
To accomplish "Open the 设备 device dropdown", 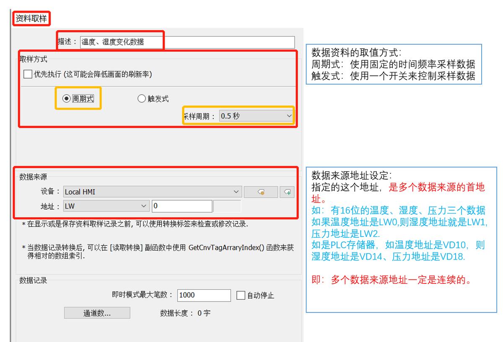I will pos(236,192).
